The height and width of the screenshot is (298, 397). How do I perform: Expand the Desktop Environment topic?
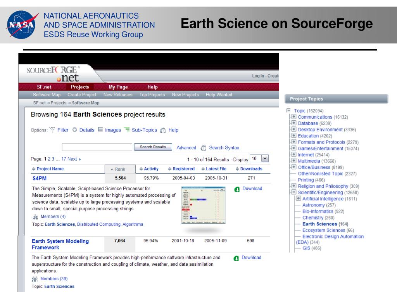[294, 129]
